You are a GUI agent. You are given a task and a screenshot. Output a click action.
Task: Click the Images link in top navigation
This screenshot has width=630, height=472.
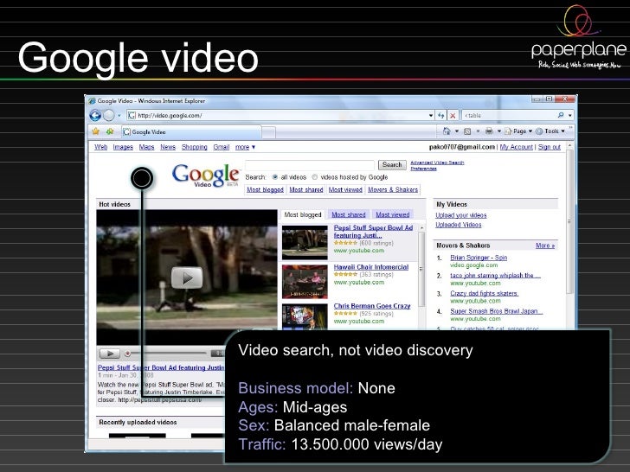[123, 147]
